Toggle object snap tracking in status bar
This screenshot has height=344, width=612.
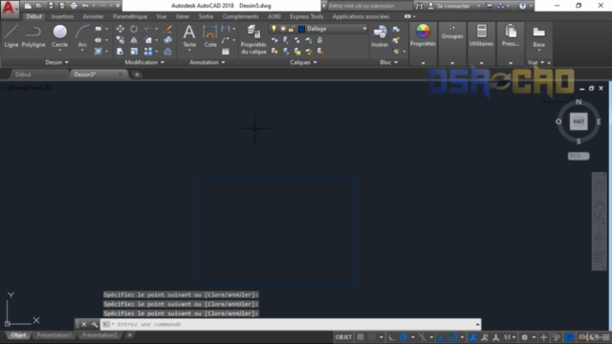tap(441, 337)
